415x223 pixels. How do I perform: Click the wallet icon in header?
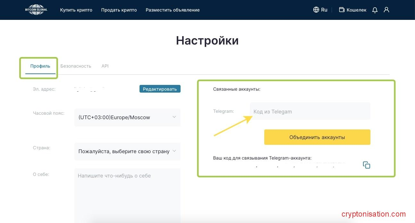coord(342,10)
